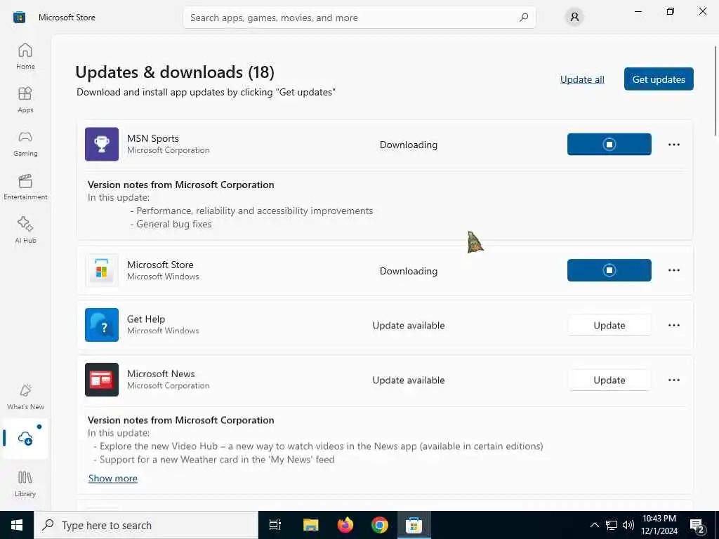Click the Microsoft News app name
Image resolution: width=719 pixels, height=539 pixels.
pyautogui.click(x=161, y=373)
